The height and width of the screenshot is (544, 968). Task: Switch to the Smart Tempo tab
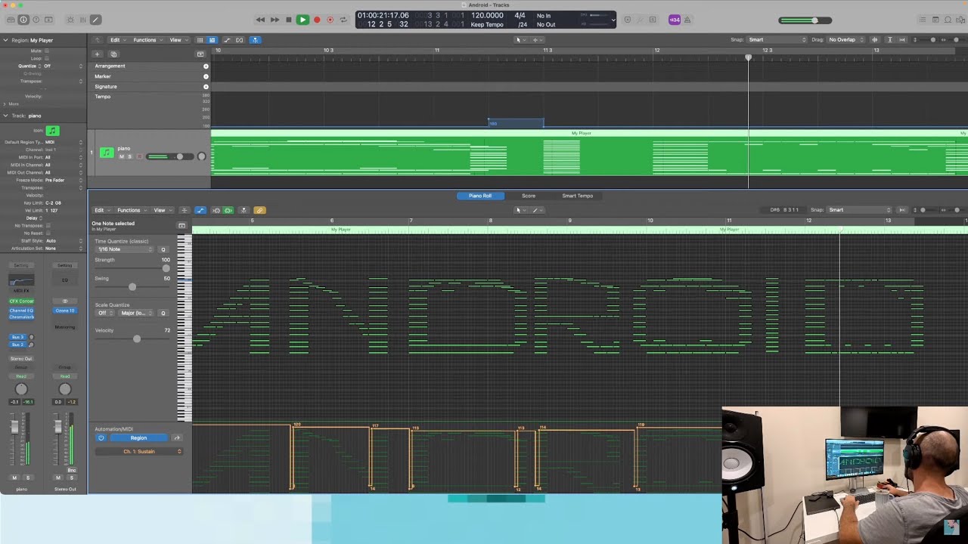pyautogui.click(x=578, y=196)
